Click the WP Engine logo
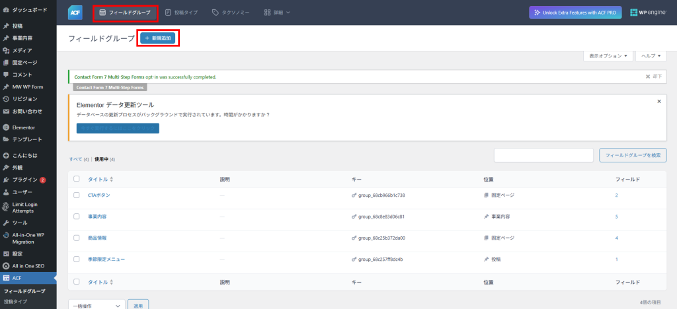This screenshot has width=677, height=309. pyautogui.click(x=647, y=13)
